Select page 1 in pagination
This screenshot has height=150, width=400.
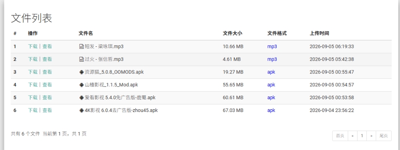click(x=362, y=136)
